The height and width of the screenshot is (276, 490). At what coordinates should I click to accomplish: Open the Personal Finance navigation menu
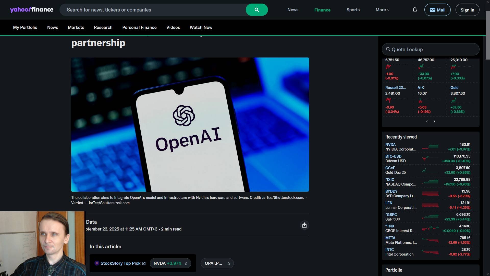pyautogui.click(x=139, y=27)
